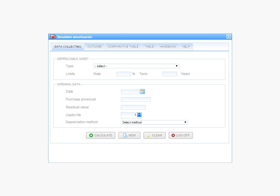Click the Term years field
Screen dimensions: 280x196
pyautogui.click(x=169, y=74)
